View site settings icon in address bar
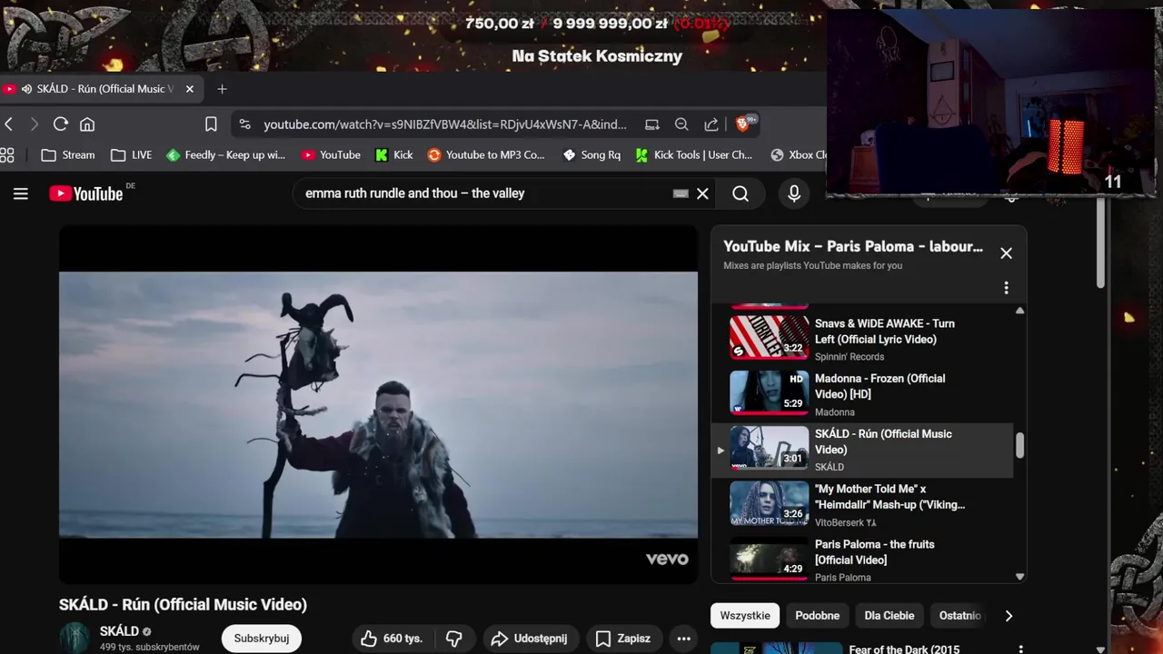 point(244,124)
